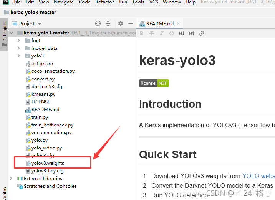Select the model_data folder row
The image size is (275, 200).
(45, 48)
